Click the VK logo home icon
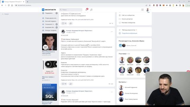 [43, 10]
